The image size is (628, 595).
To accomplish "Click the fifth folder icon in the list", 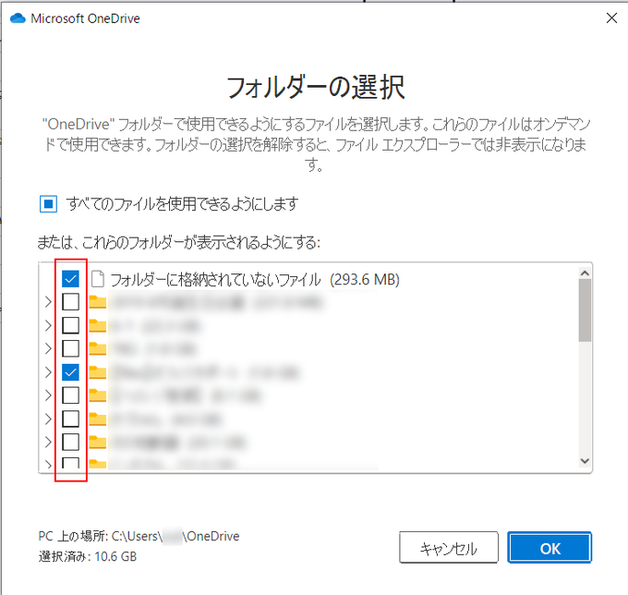I will [98, 395].
